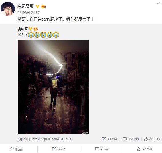Repost this post showing 3325 reposts
Viewport: 162px width, 153px height.
tap(59, 149)
